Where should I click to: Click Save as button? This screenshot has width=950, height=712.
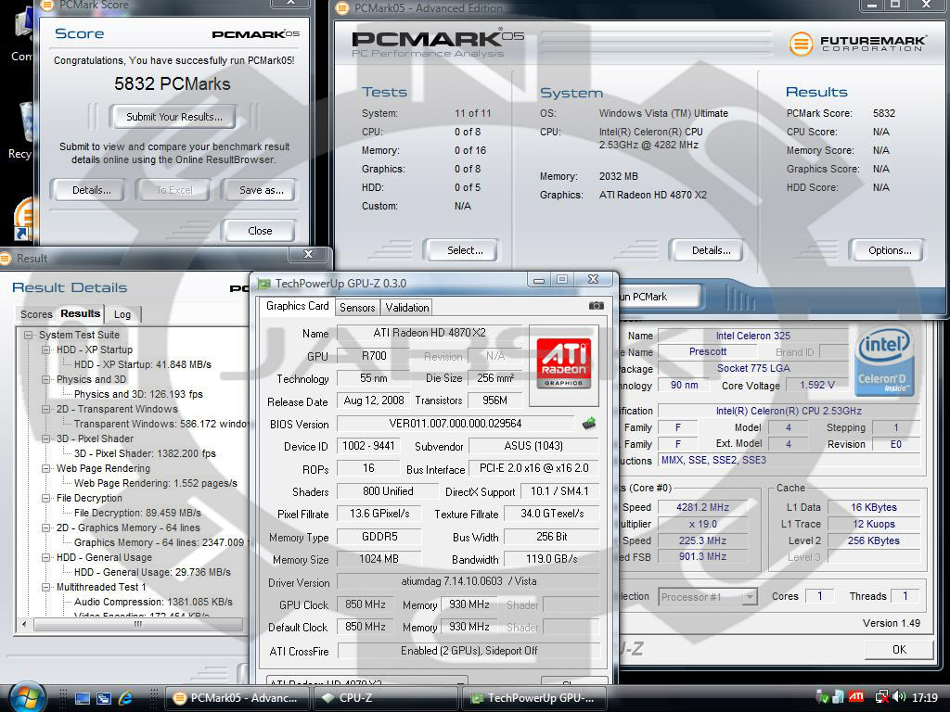point(261,190)
